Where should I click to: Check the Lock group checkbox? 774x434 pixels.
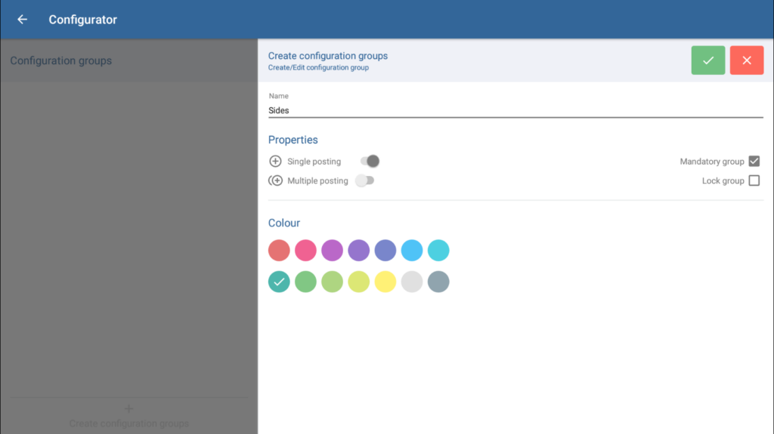point(754,181)
